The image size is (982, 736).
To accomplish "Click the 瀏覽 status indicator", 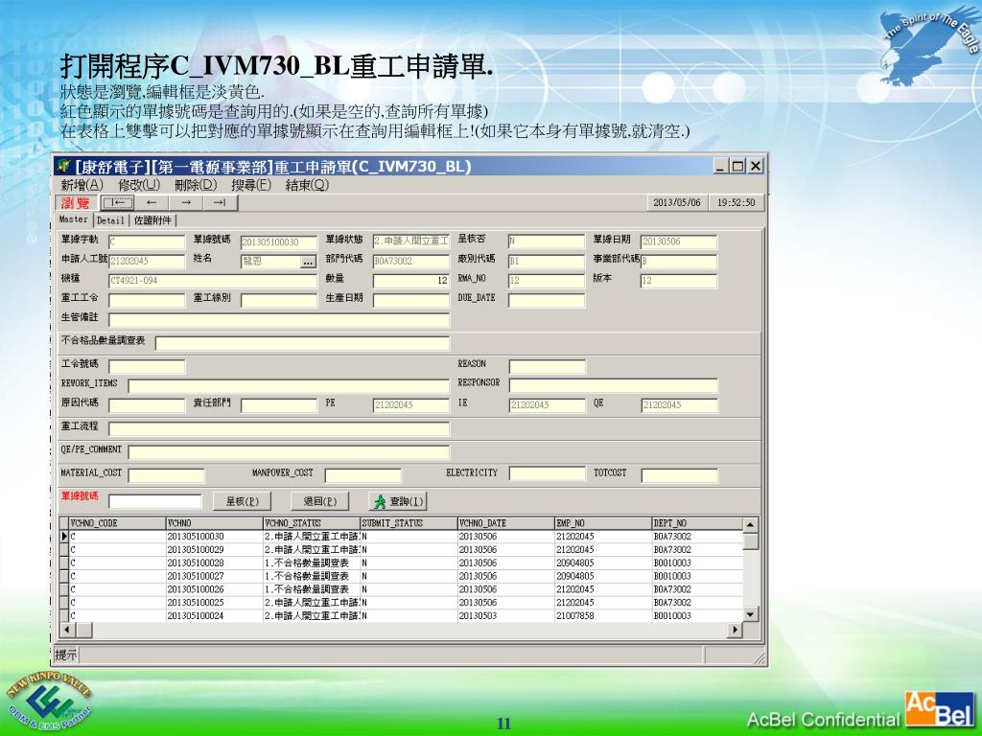I will tap(76, 203).
